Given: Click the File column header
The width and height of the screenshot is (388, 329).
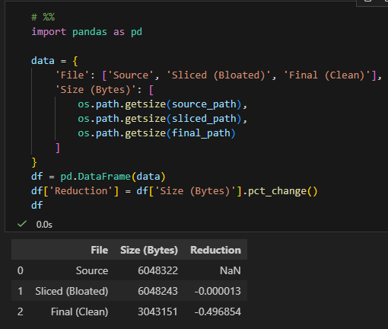Looking at the screenshot, I should pos(100,250).
